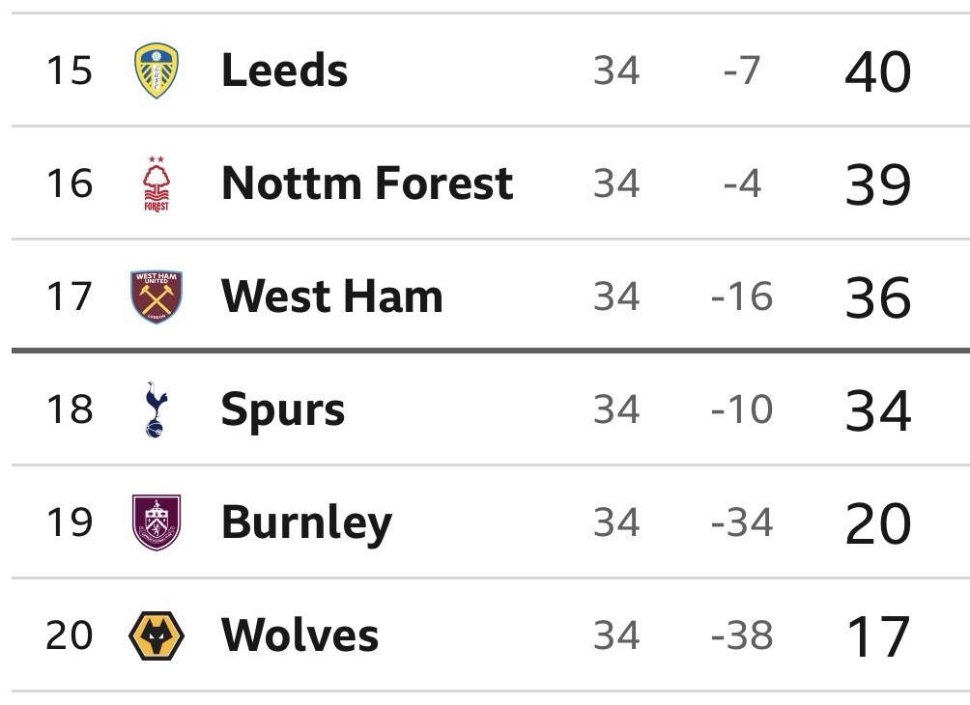This screenshot has height=705, width=970.
Task: Click the Burnley club crest
Action: pos(157,522)
